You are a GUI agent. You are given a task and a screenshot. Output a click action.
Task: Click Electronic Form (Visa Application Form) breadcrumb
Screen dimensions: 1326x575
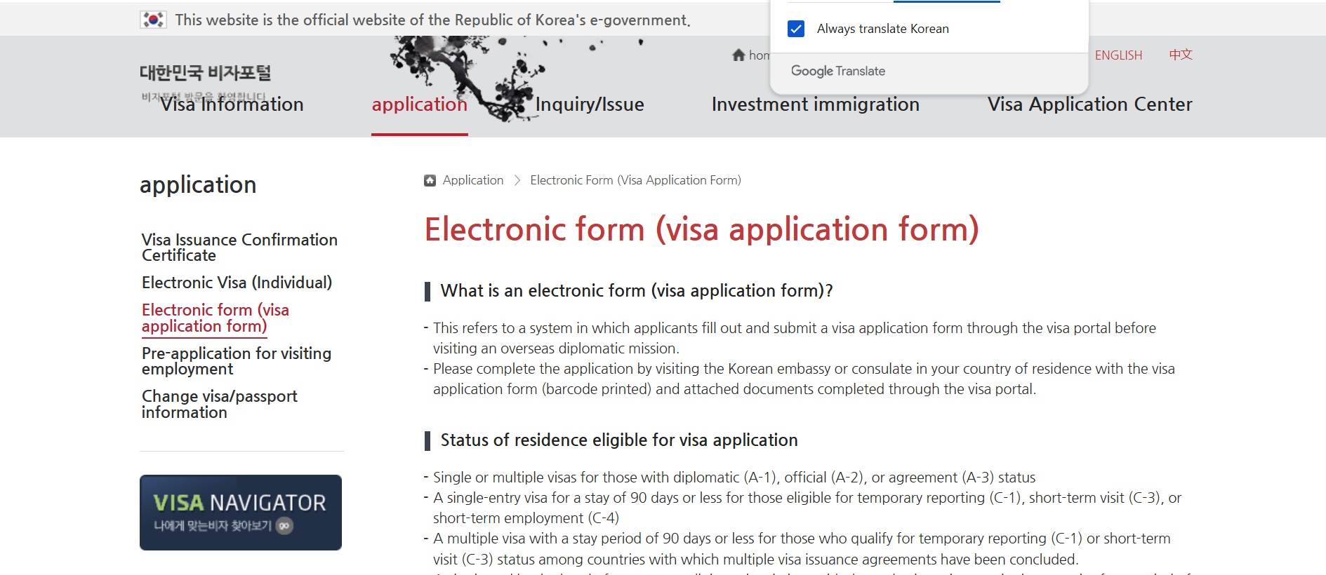coord(635,180)
